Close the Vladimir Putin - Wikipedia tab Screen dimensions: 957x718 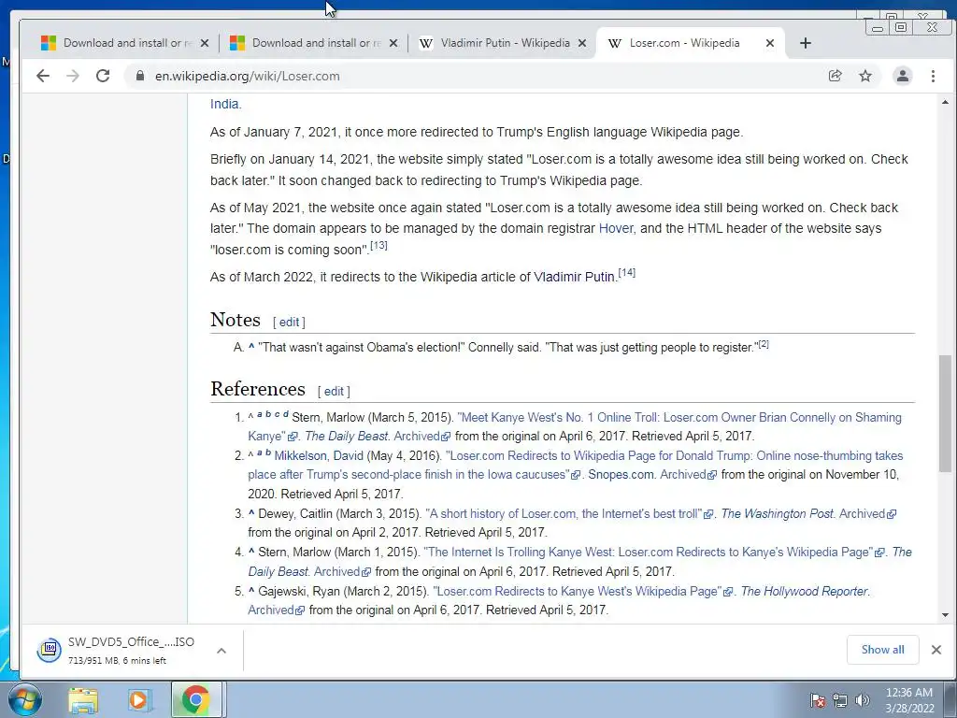click(x=581, y=43)
